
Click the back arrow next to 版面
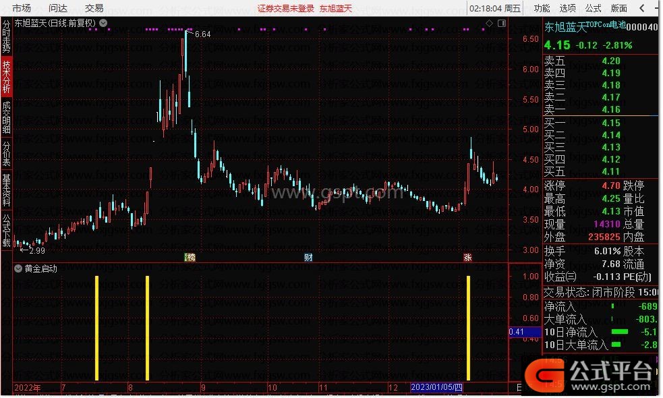pyautogui.click(x=642, y=8)
